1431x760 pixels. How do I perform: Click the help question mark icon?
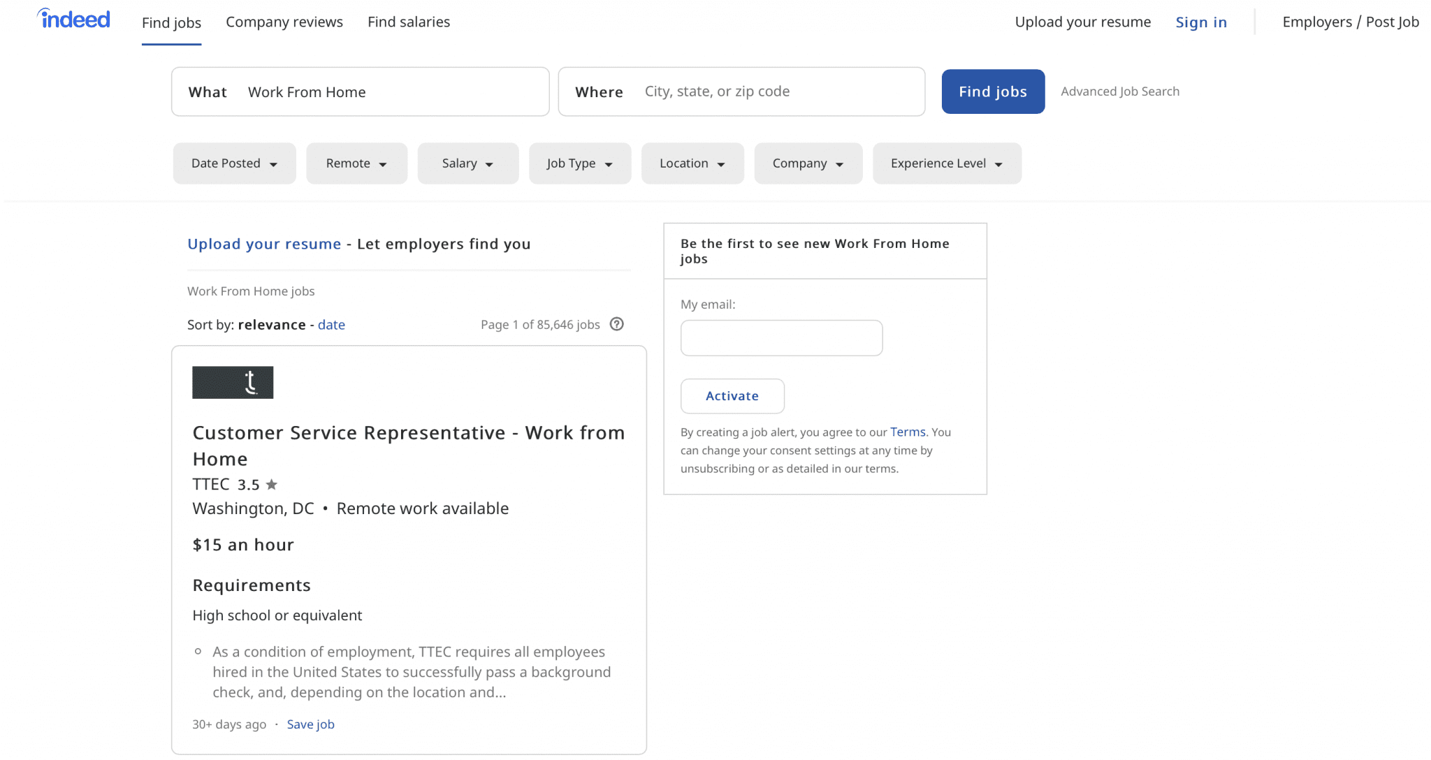coord(616,323)
